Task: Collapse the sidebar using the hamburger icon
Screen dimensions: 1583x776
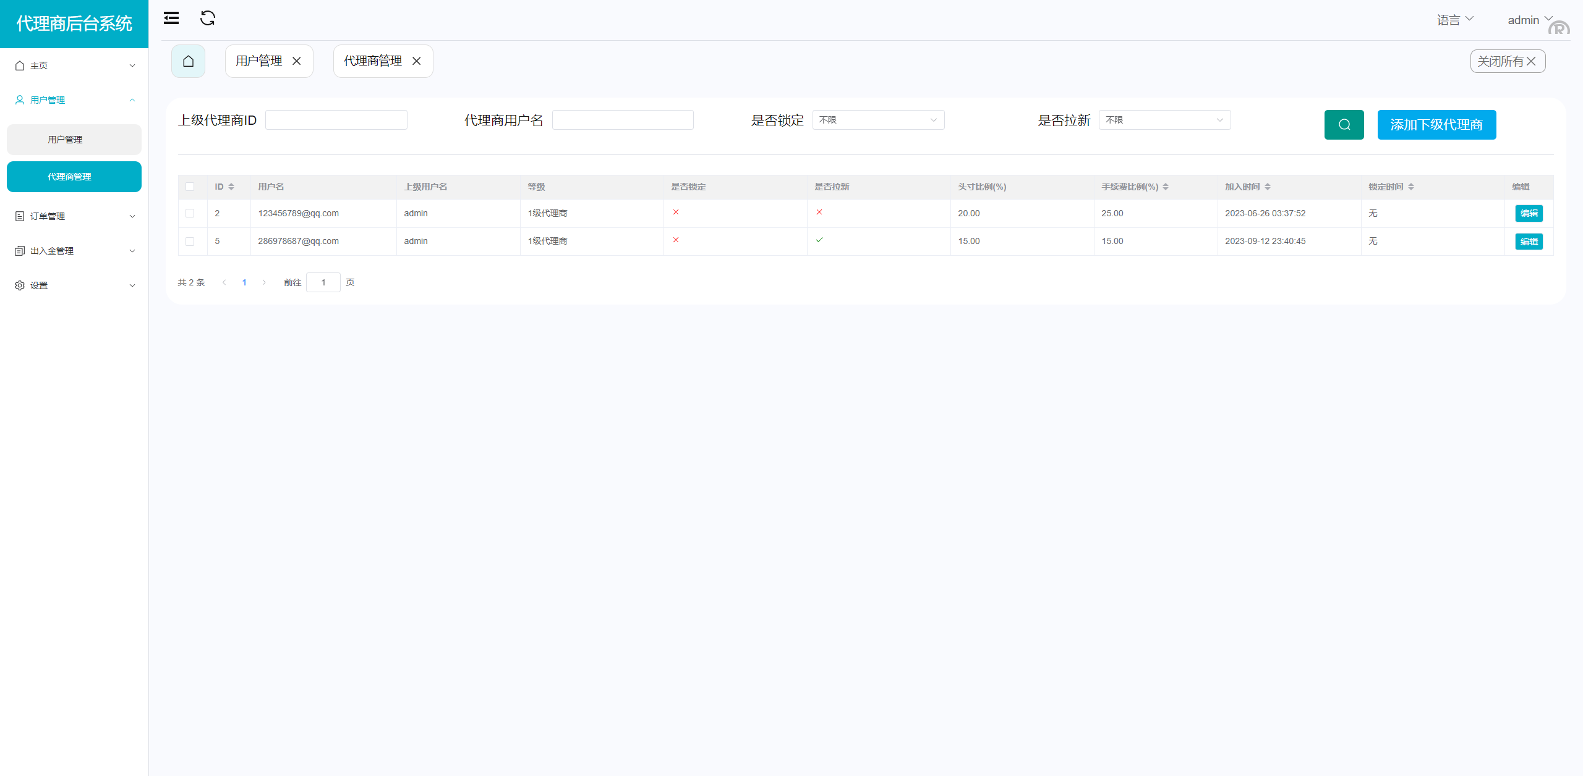Action: 171,19
